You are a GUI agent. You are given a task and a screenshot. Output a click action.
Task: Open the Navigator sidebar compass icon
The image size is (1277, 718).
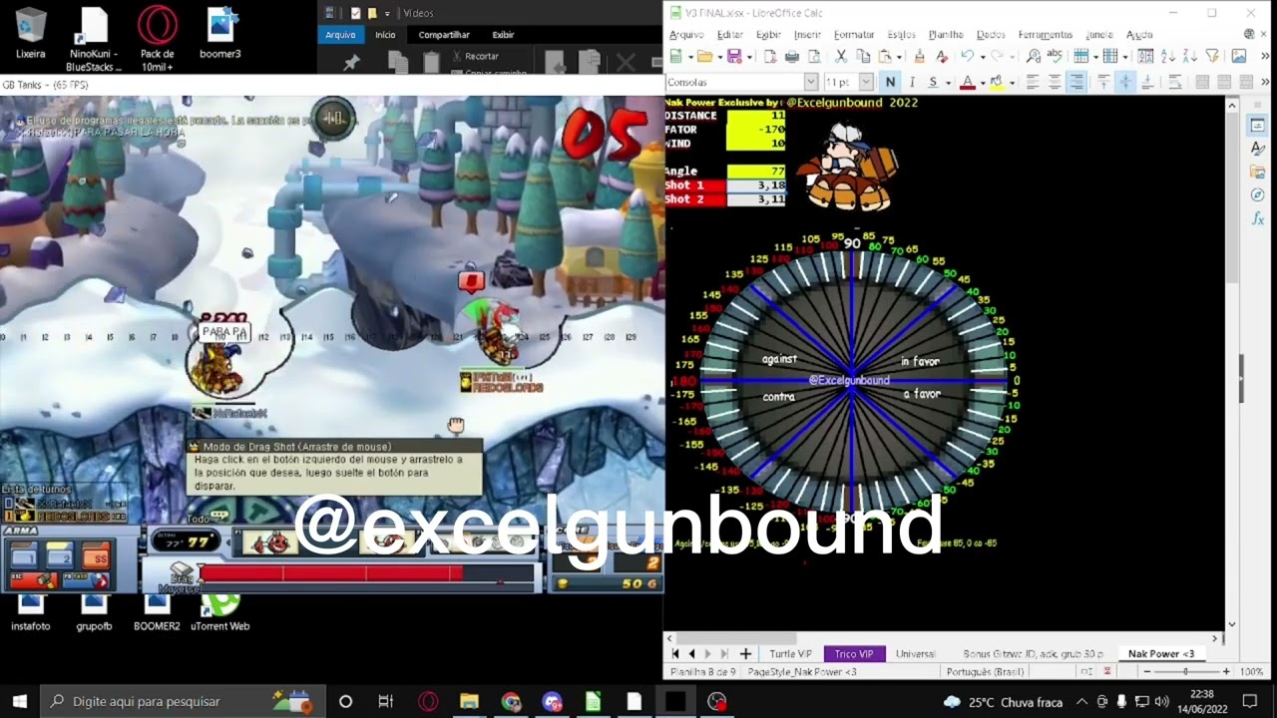(x=1258, y=195)
